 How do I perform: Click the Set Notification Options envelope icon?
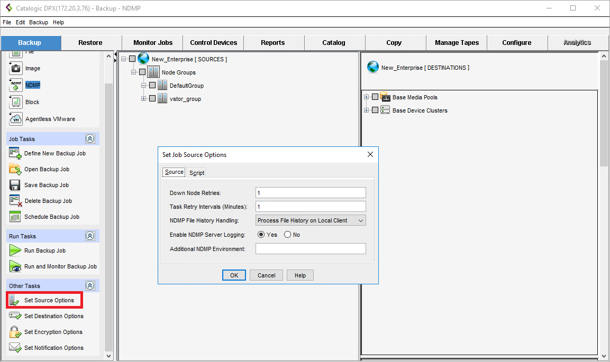point(15,348)
